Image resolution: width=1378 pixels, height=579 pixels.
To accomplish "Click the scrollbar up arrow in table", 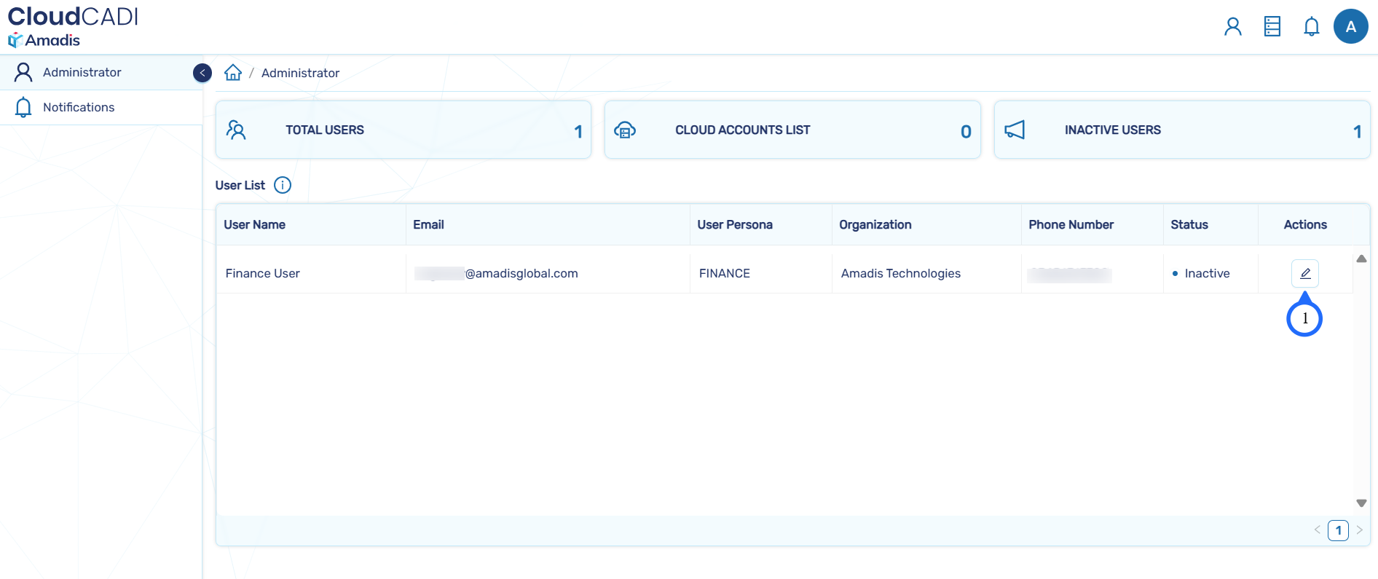I will coord(1361,259).
